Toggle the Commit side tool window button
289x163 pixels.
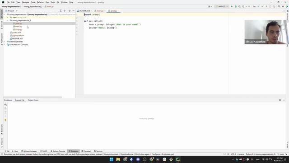pyautogui.click(x=2, y=25)
